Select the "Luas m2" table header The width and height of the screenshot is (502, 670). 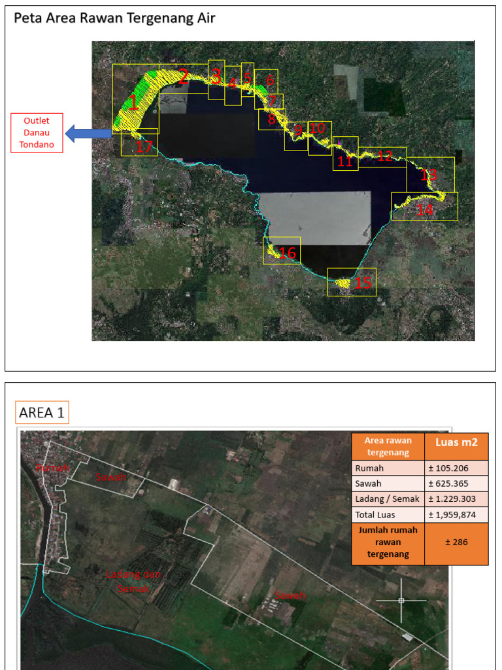click(456, 447)
